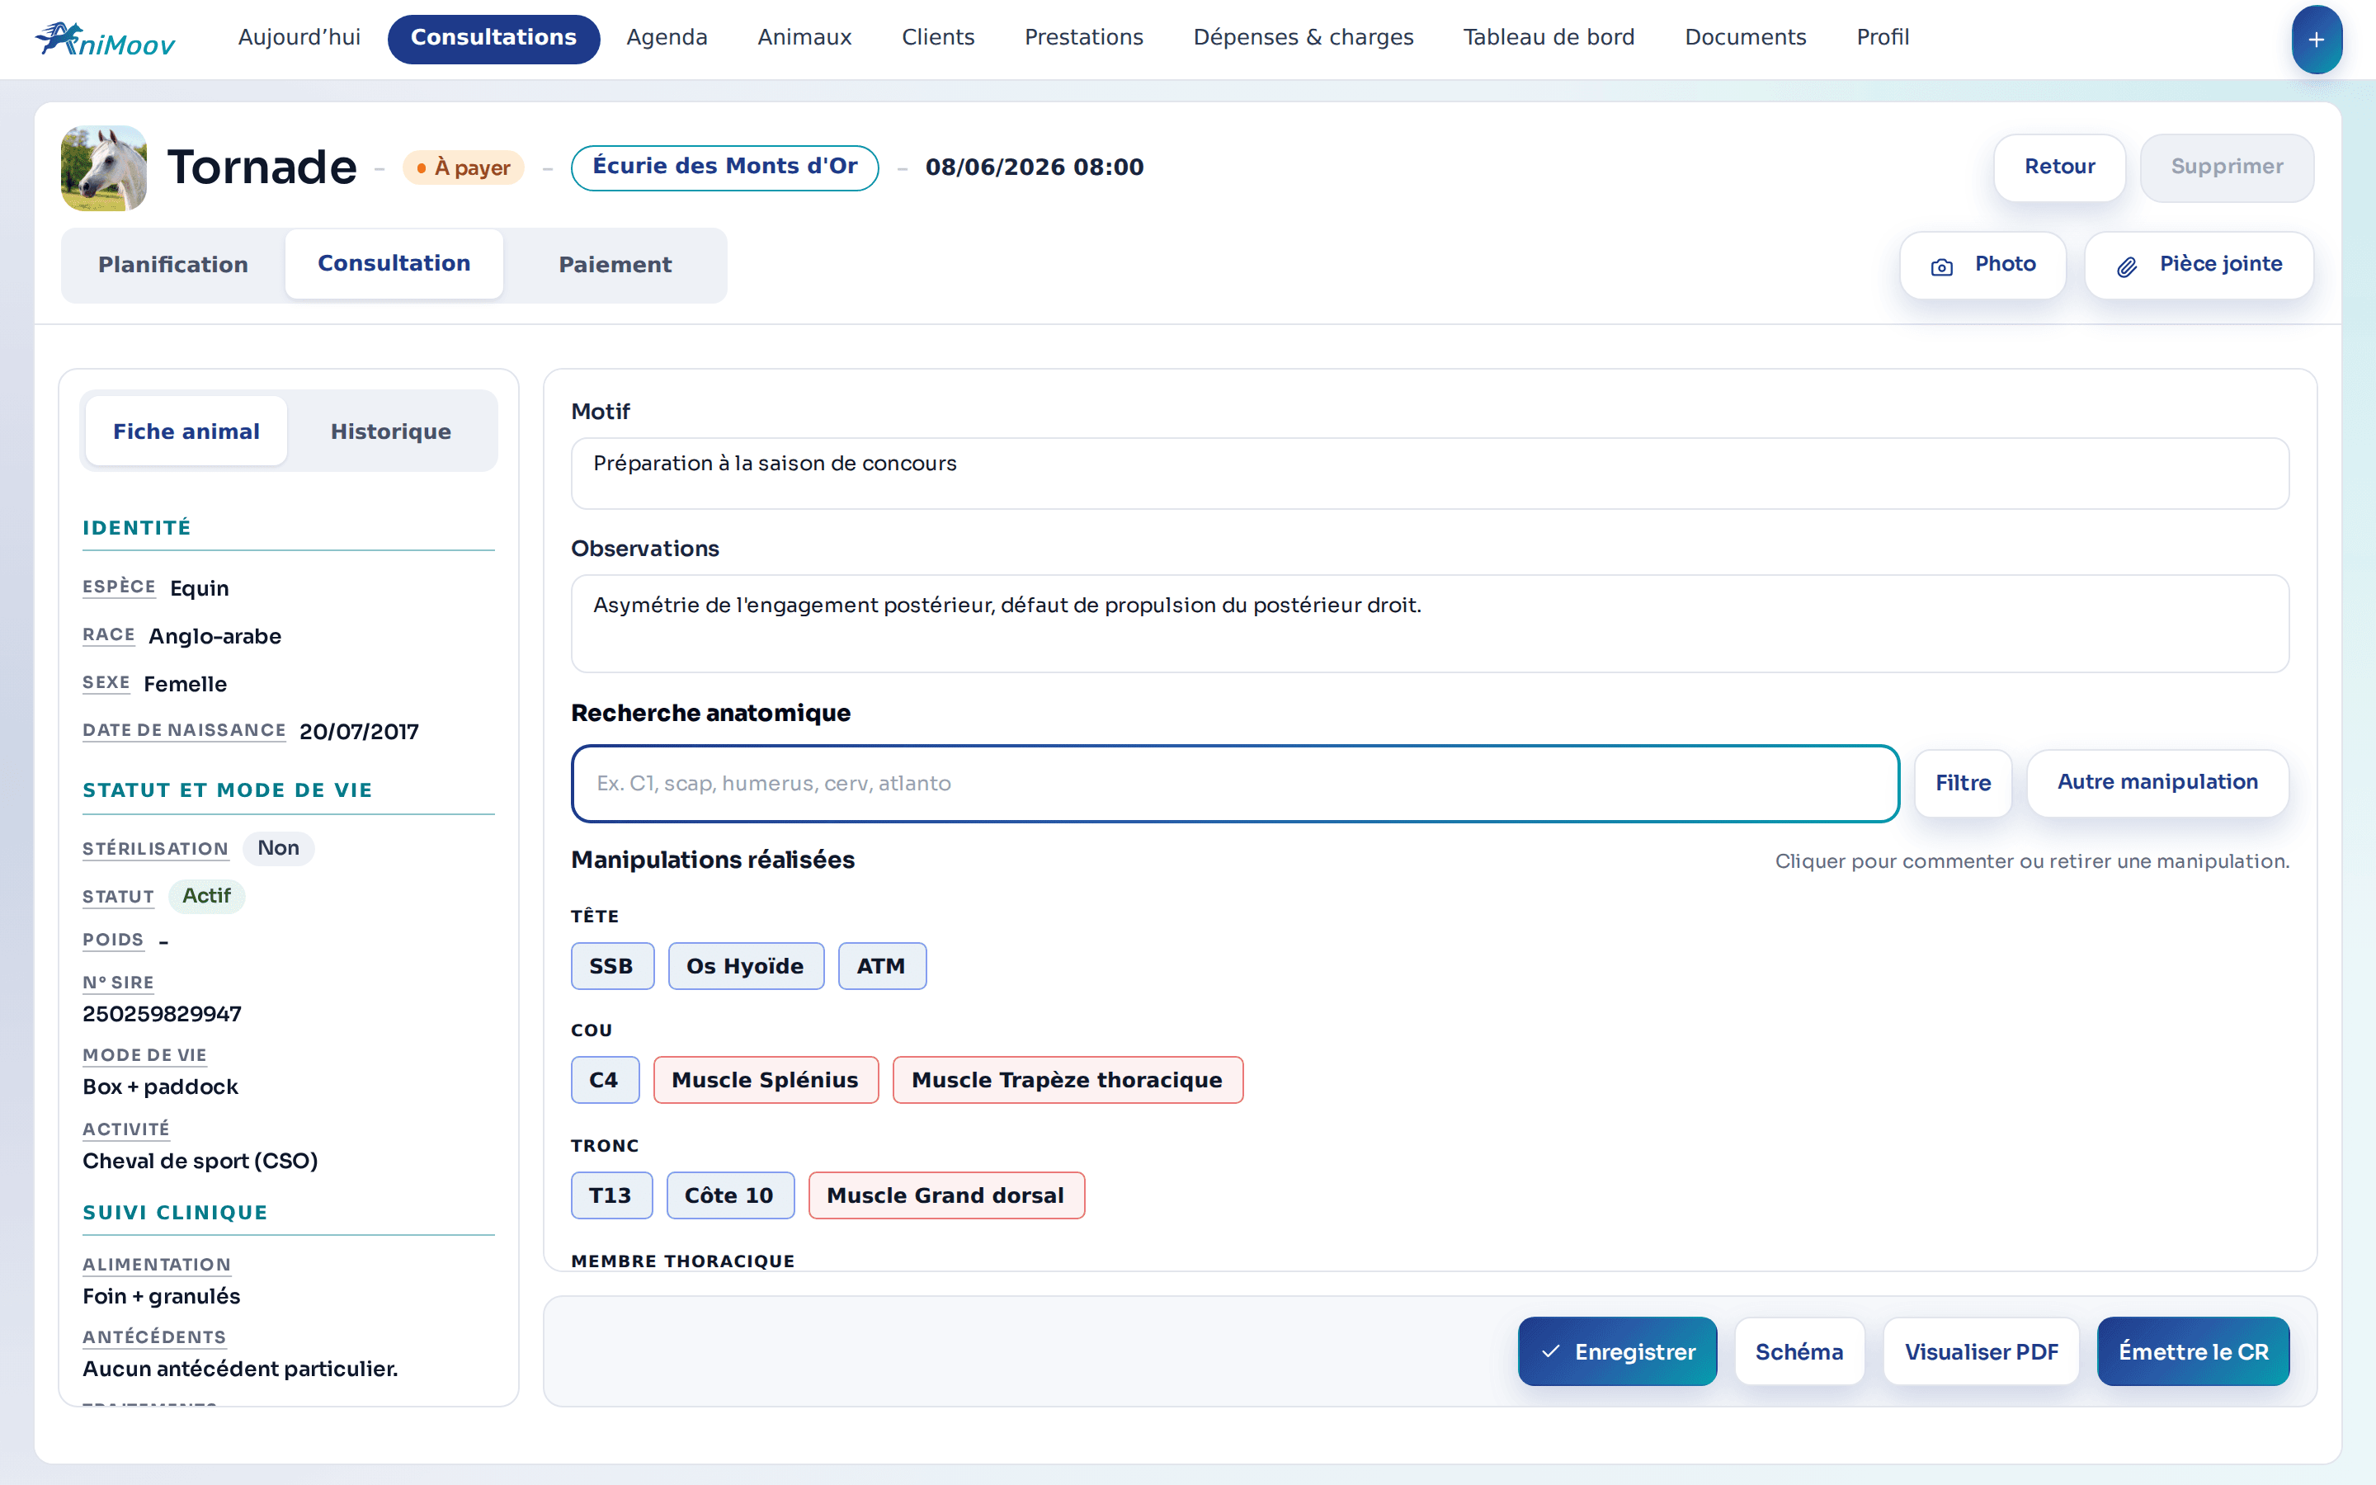Select the Os Hyoïde chip
Viewport: 2376px width, 1485px height.
(x=745, y=966)
